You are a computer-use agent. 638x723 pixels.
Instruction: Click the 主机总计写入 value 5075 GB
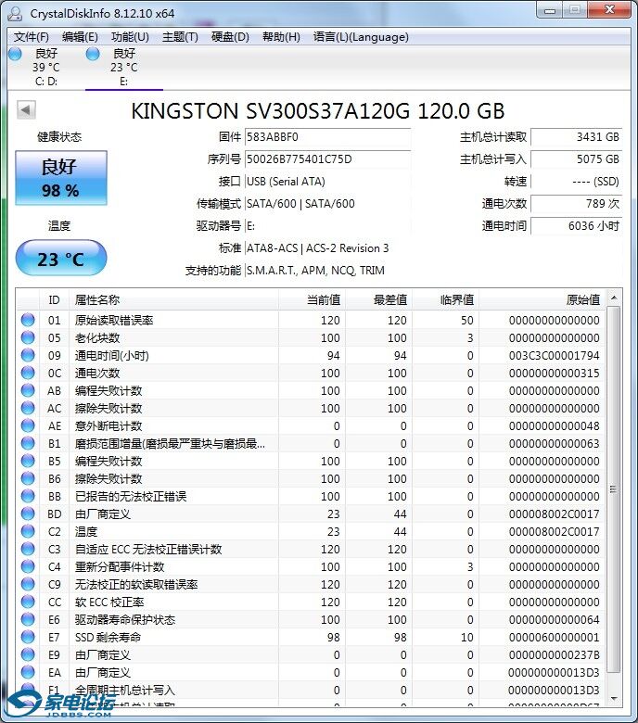(576, 159)
